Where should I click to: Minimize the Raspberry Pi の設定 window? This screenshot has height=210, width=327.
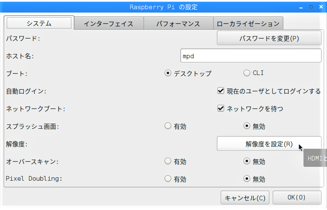pyautogui.click(x=301, y=7)
